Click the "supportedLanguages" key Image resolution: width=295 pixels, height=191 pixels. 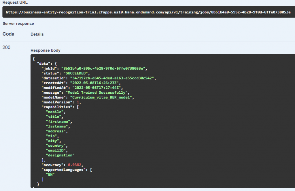pos(63,170)
